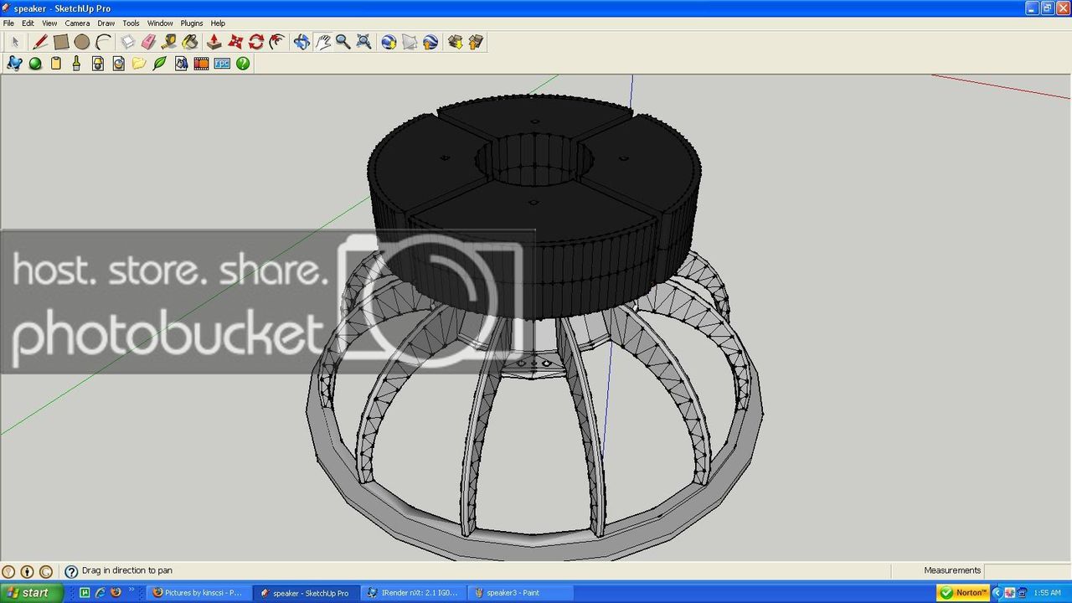
Task: Switch to Pictures by kinscsi Firefox window
Action: pos(198,593)
